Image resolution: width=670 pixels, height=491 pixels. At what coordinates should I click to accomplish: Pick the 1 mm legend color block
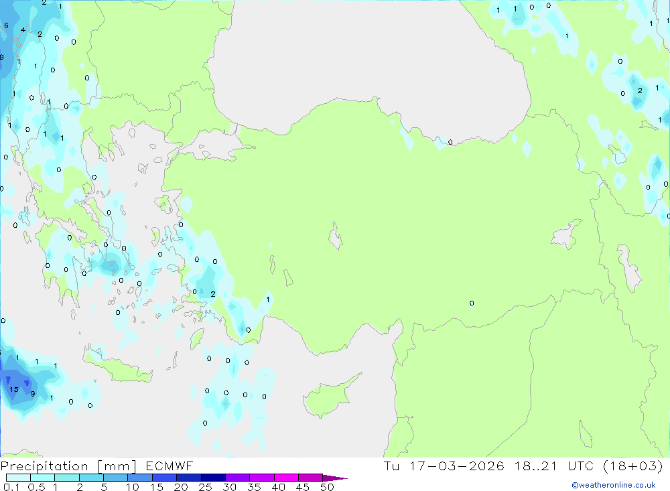click(67, 478)
